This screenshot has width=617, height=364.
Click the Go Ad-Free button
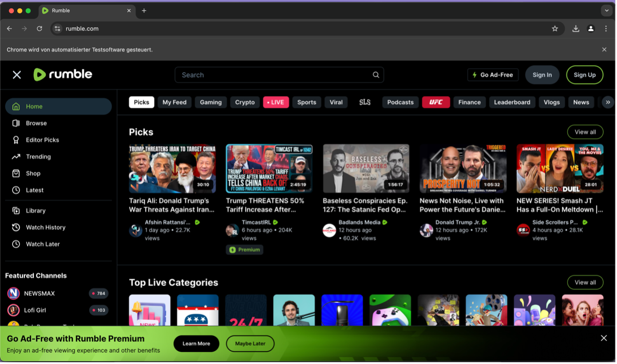[493, 75]
